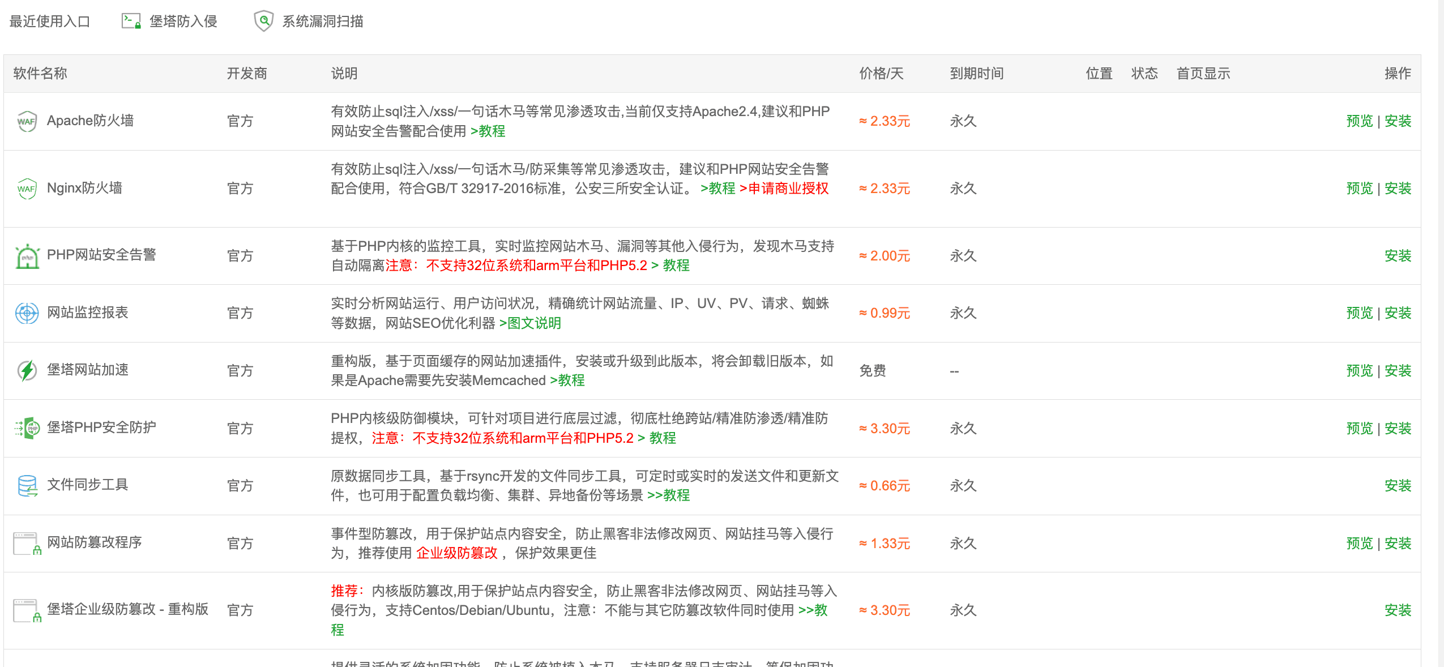This screenshot has width=1444, height=667.
Task: Click the Apache防火墙 name
Action: point(91,121)
